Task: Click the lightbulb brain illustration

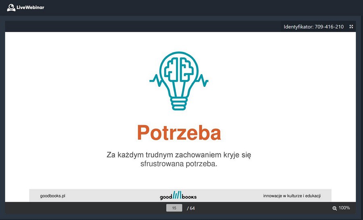Action: click(x=179, y=81)
